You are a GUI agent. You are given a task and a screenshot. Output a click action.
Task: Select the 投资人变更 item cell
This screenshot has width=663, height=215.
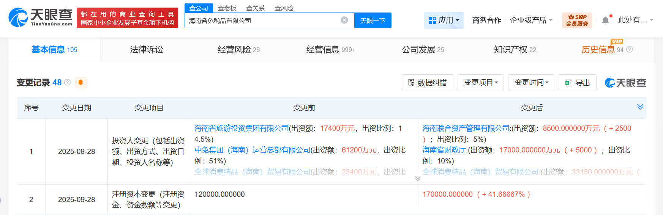(148, 152)
